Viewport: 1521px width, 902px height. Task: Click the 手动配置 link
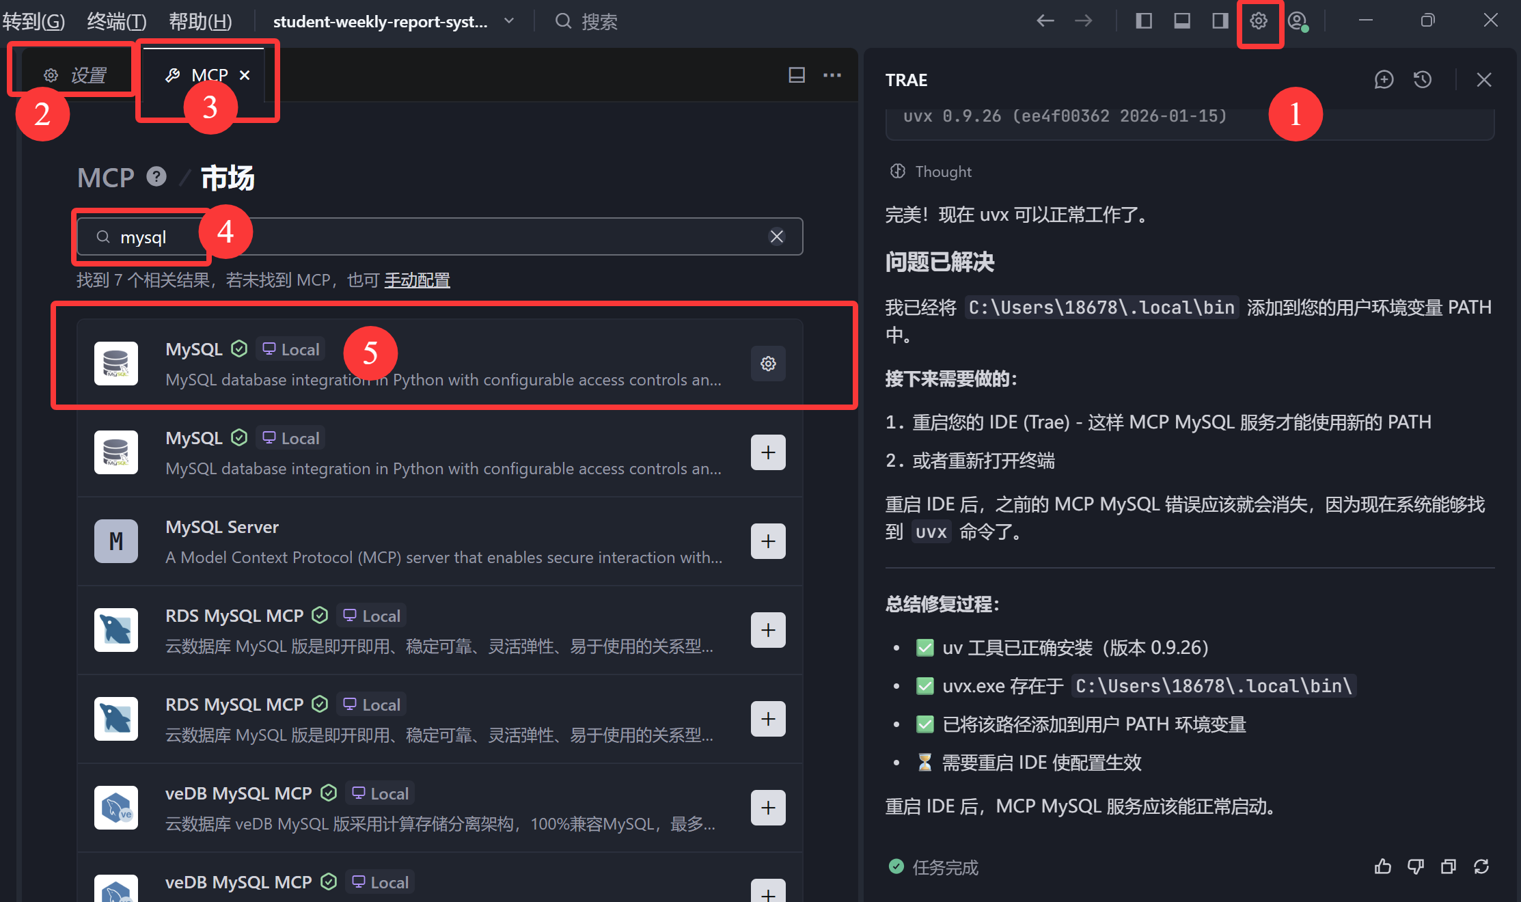417,280
